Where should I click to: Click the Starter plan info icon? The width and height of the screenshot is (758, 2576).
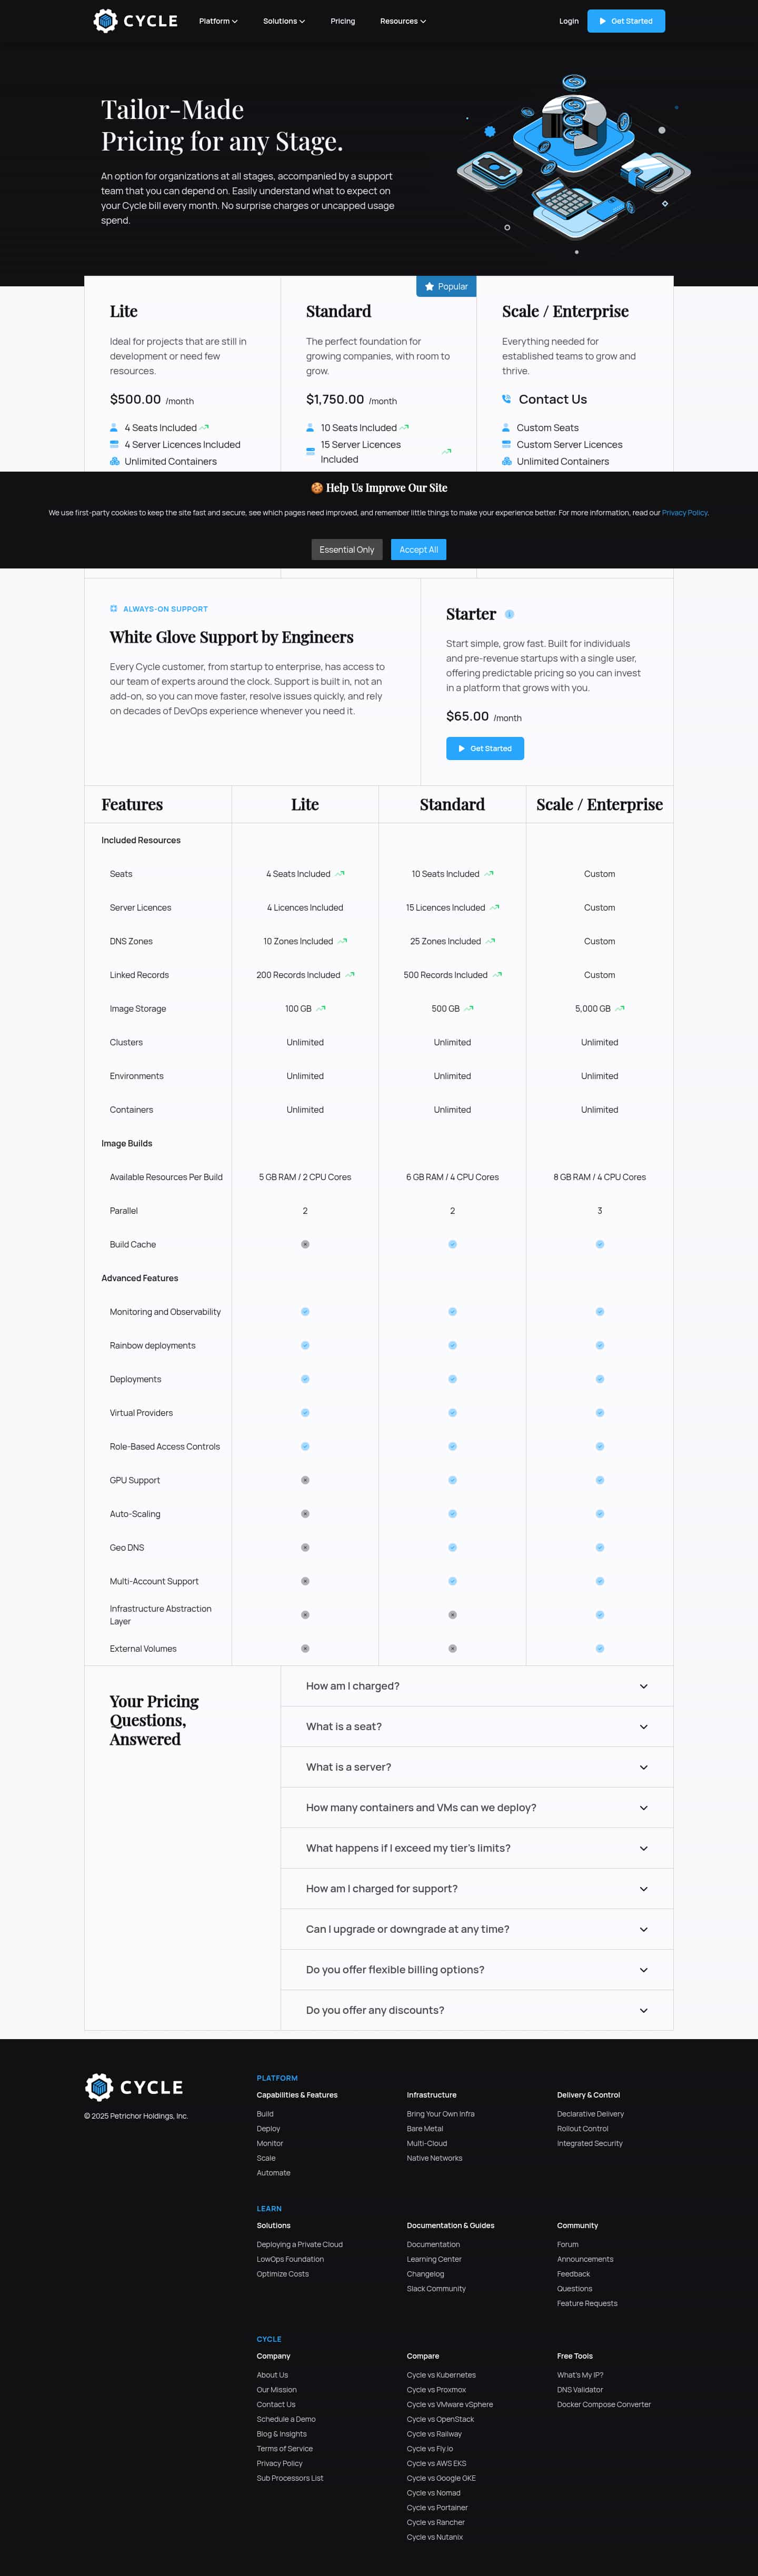(x=509, y=614)
